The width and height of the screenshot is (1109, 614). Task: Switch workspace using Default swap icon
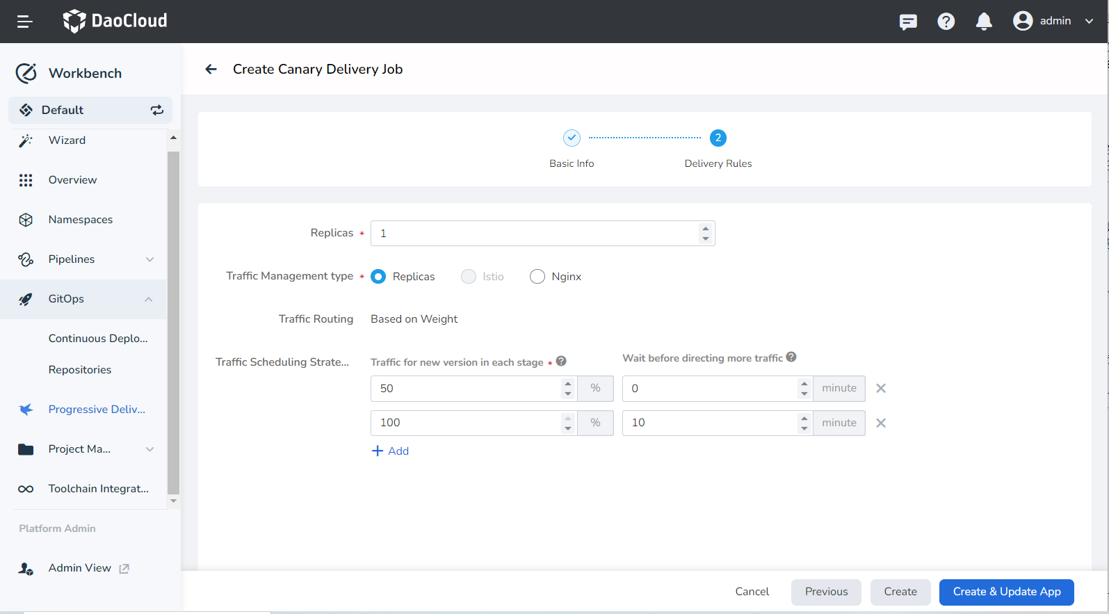pos(157,110)
